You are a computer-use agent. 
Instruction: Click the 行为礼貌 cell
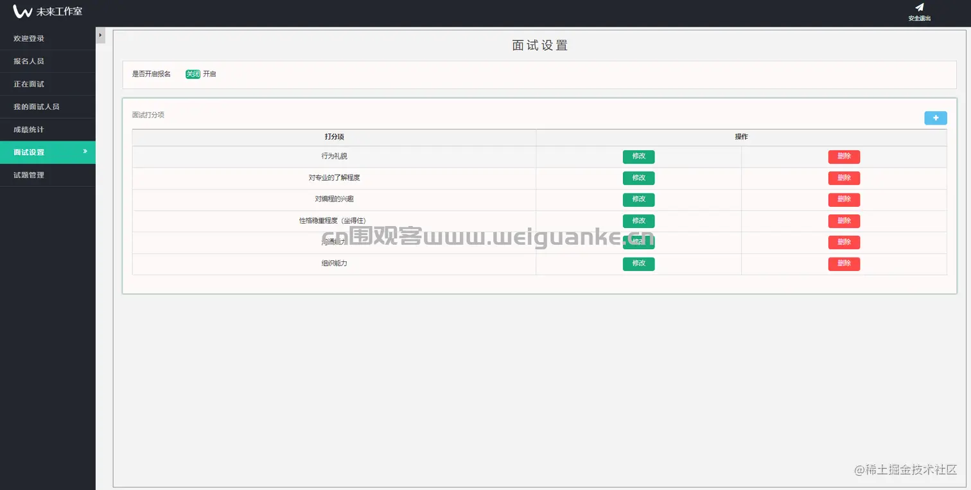(334, 156)
